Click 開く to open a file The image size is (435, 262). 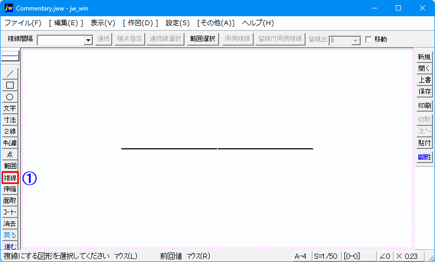click(x=425, y=68)
